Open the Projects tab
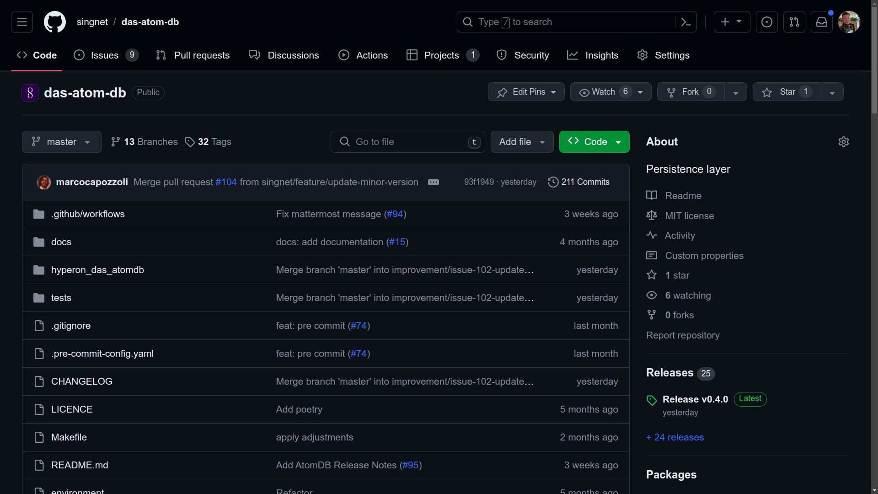The height and width of the screenshot is (494, 878). (x=443, y=55)
